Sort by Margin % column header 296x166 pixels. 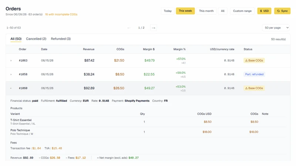click(x=179, y=49)
